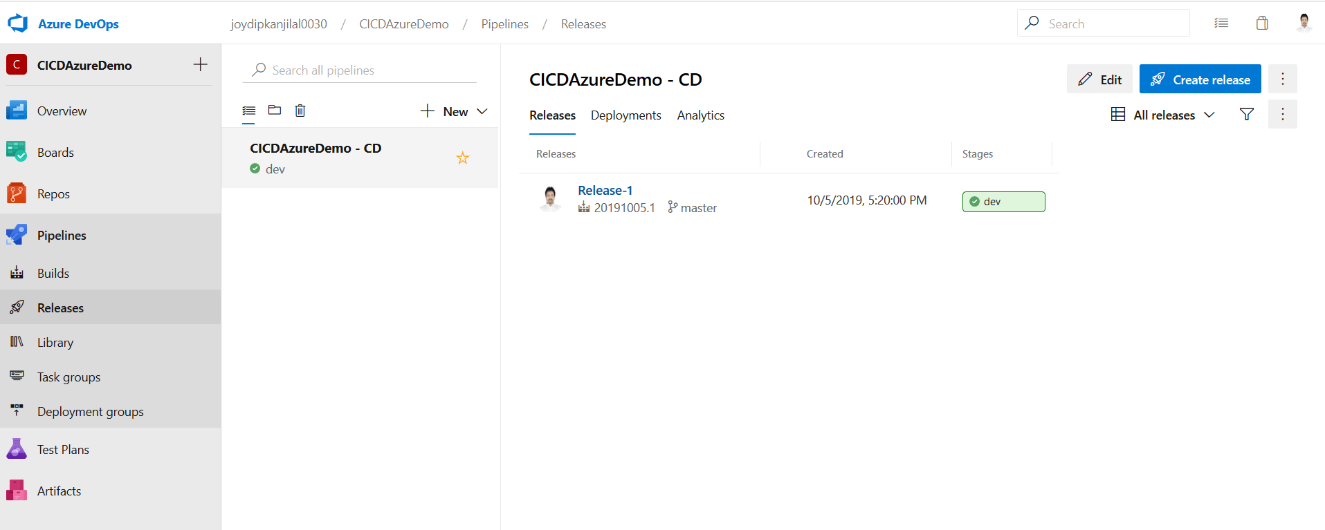The image size is (1325, 530).
Task: Click the Builds icon
Action: 17,273
